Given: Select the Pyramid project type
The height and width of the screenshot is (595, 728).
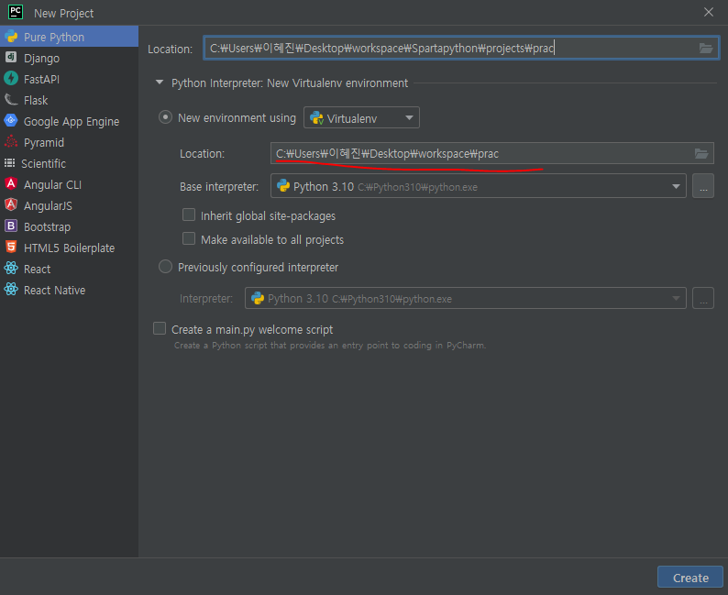Looking at the screenshot, I should 69,142.
